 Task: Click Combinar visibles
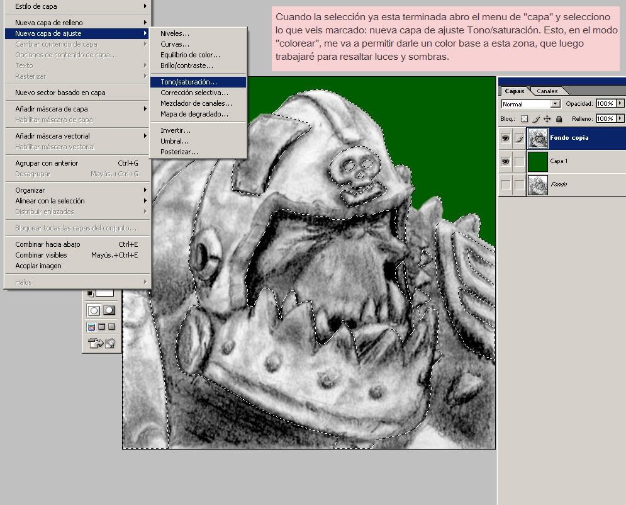(77, 255)
